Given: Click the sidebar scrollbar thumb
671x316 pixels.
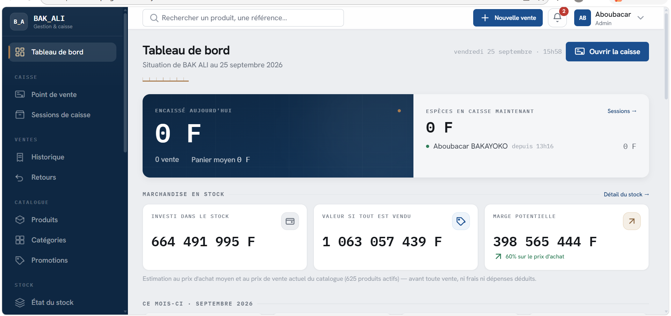Looking at the screenshot, I should tap(125, 82).
